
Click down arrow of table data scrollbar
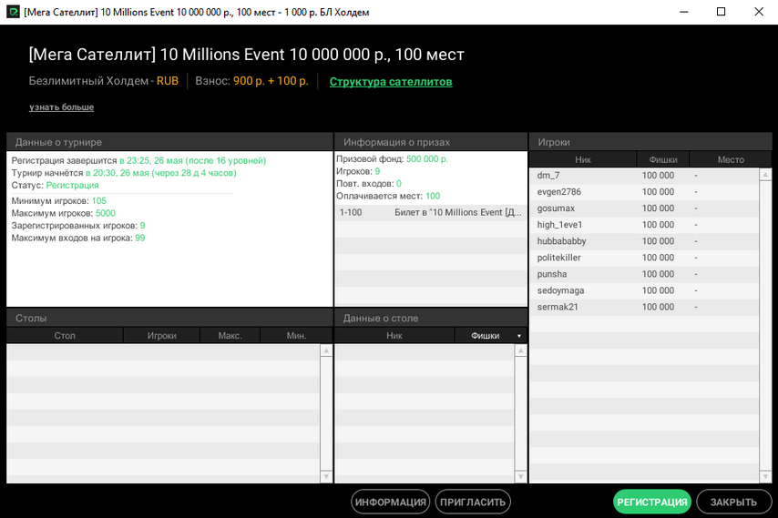coord(521,476)
